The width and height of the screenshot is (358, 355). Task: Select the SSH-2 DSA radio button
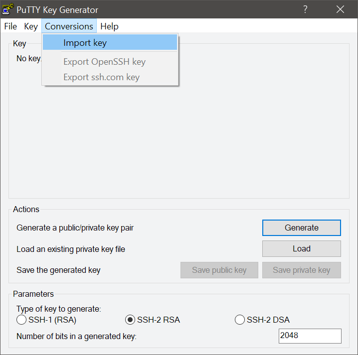point(240,320)
